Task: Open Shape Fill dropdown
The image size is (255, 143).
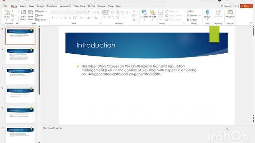Action: (x=172, y=11)
